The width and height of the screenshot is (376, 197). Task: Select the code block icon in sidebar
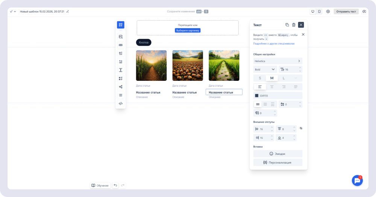[x=121, y=103]
